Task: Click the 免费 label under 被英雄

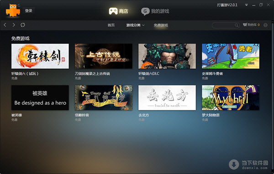Action: click(14, 120)
